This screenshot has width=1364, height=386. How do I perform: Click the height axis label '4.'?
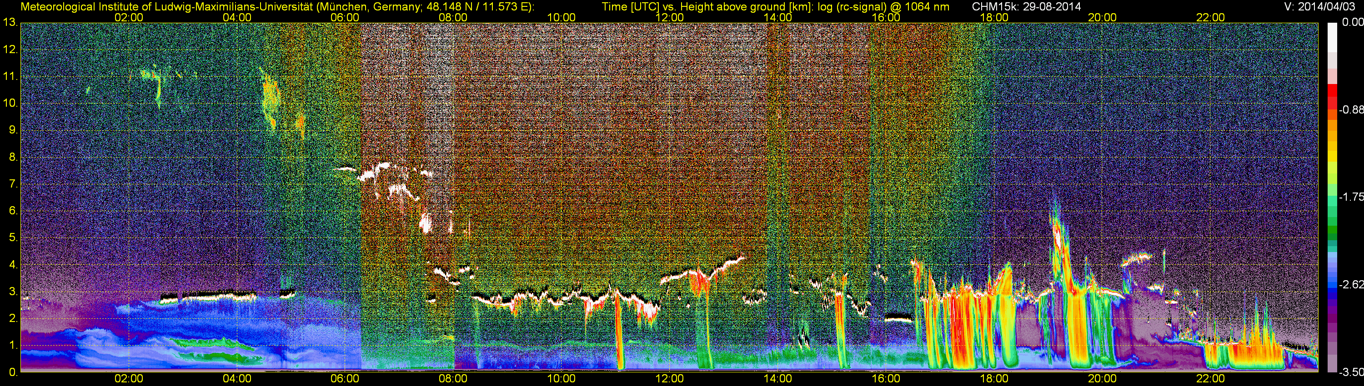point(13,264)
